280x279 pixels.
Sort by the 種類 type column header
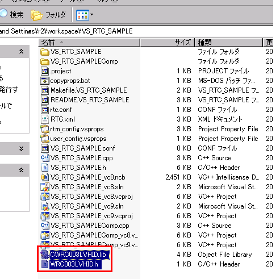[x=229, y=43]
